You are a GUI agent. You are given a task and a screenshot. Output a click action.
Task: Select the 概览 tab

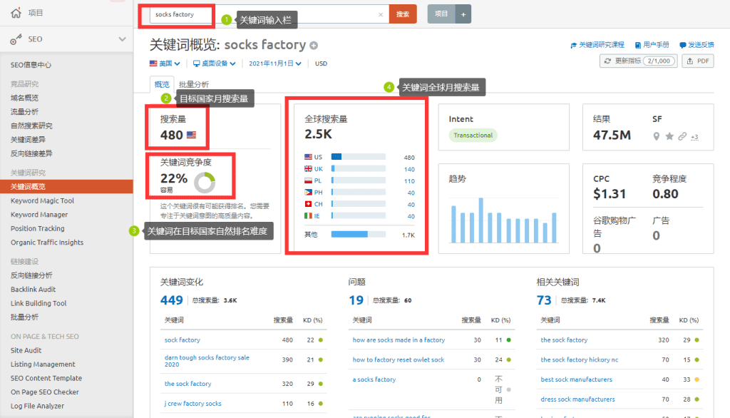[162, 84]
